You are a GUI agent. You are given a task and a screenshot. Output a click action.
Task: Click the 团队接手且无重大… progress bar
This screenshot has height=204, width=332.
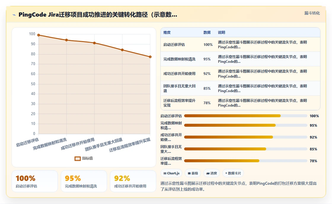246,149
